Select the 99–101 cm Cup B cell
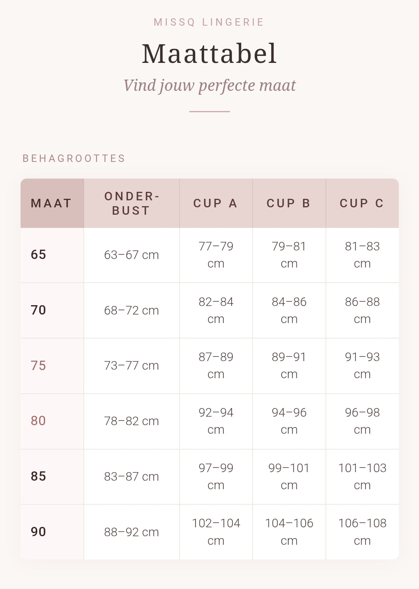 pos(289,476)
